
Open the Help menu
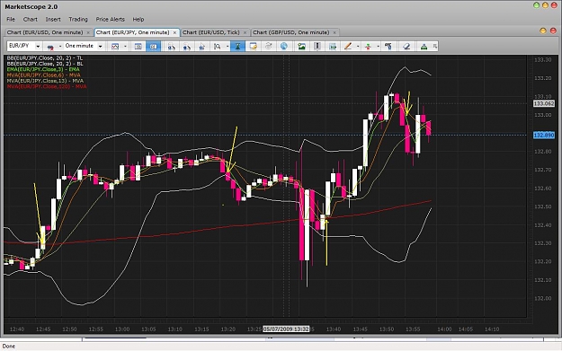click(138, 20)
